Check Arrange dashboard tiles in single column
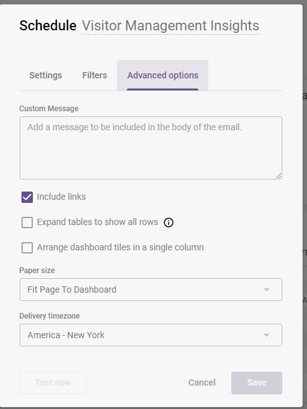 tap(27, 248)
